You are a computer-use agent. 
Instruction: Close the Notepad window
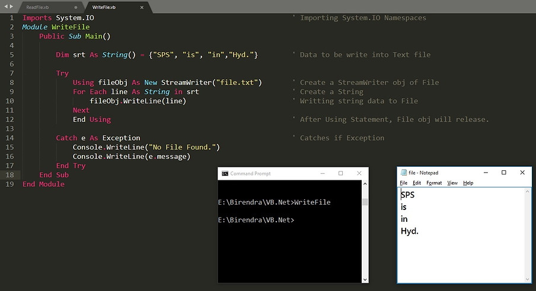click(522, 173)
